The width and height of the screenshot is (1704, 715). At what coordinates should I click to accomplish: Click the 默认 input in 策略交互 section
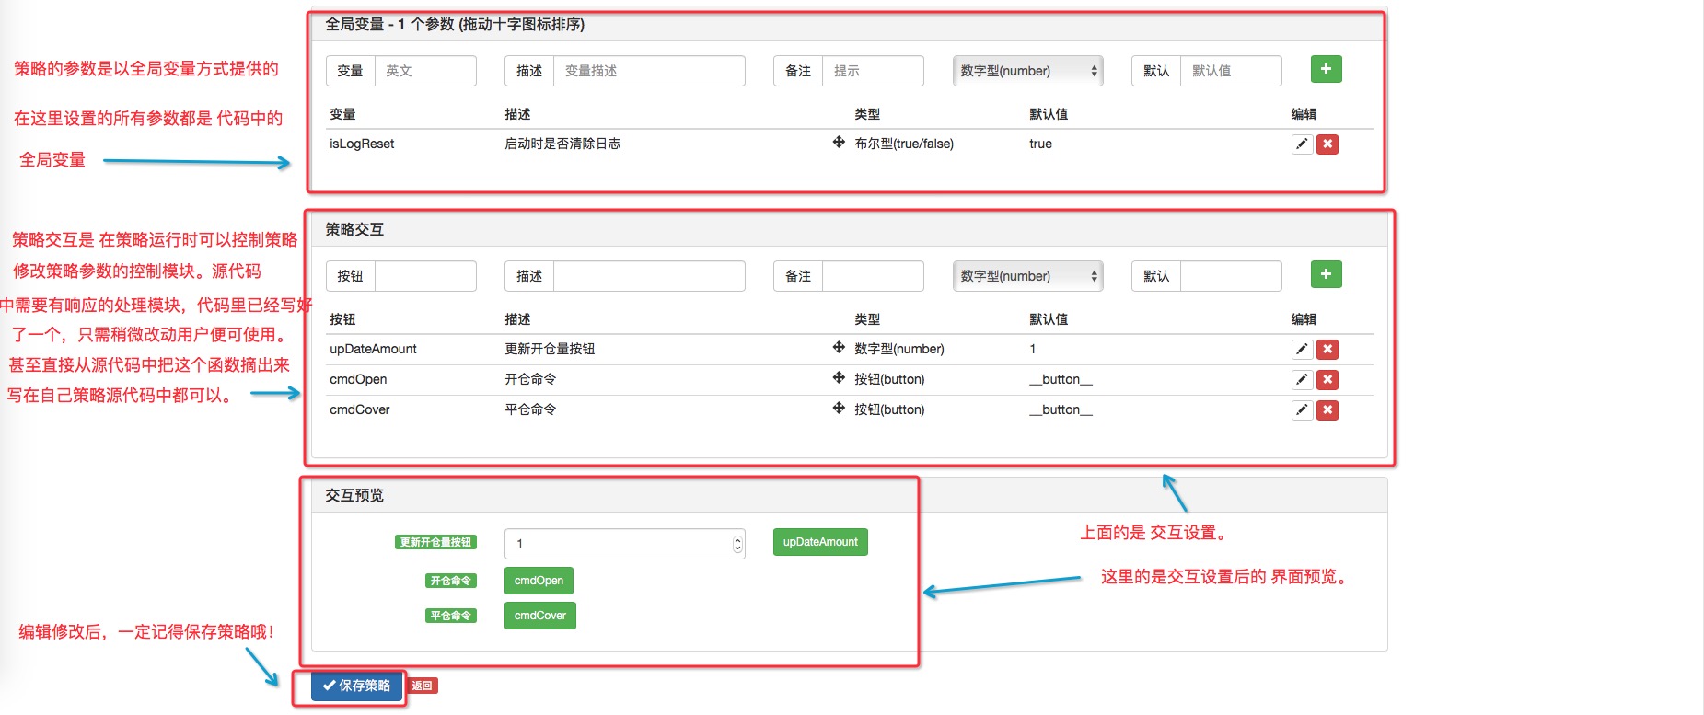tap(1231, 276)
